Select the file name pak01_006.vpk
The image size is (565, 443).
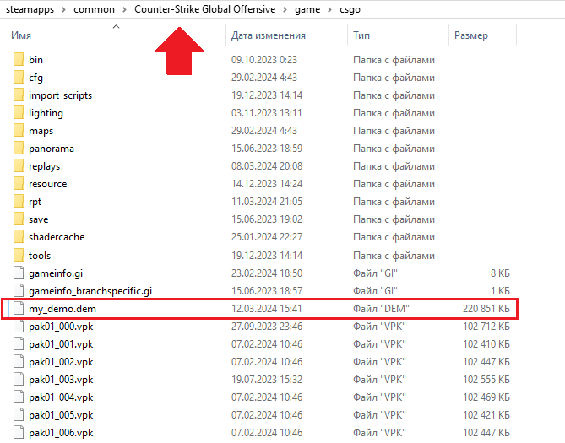click(61, 433)
